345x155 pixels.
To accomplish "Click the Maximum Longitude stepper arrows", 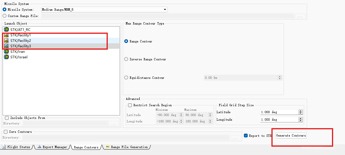I will coord(210,121).
